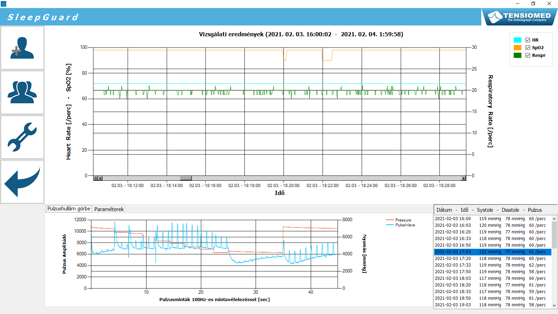The height and width of the screenshot is (314, 558).
Task: Click the add new patient icon
Action: [x=22, y=48]
